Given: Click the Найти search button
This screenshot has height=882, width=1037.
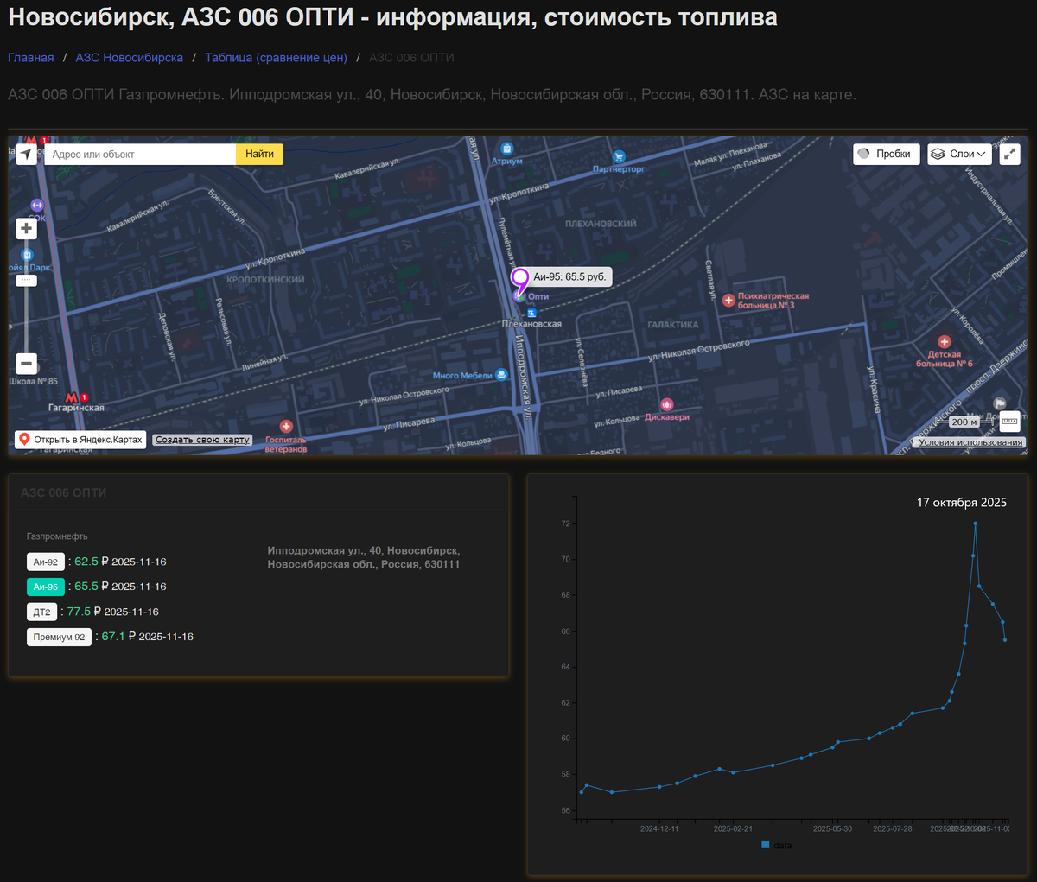Looking at the screenshot, I should click(x=259, y=154).
